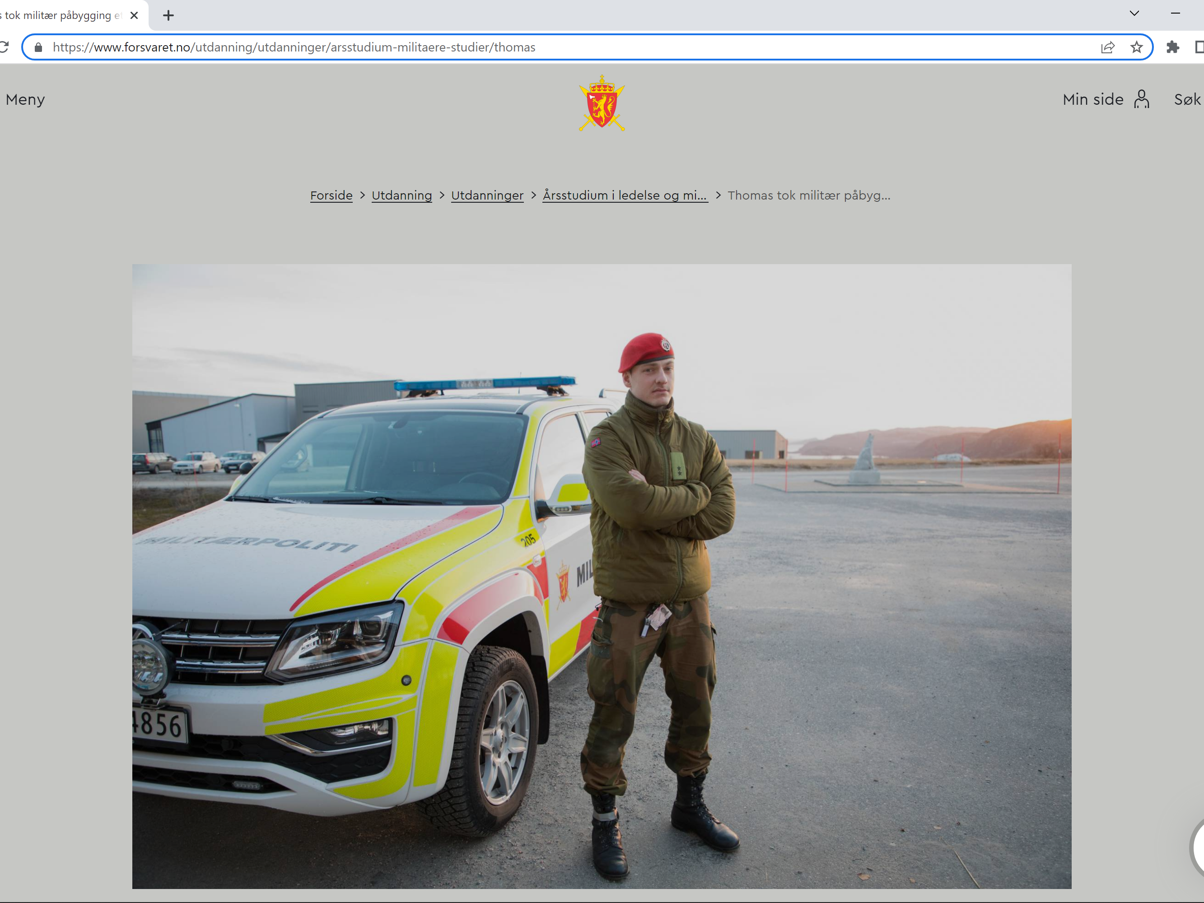Click the Min side person icon

tap(1141, 100)
